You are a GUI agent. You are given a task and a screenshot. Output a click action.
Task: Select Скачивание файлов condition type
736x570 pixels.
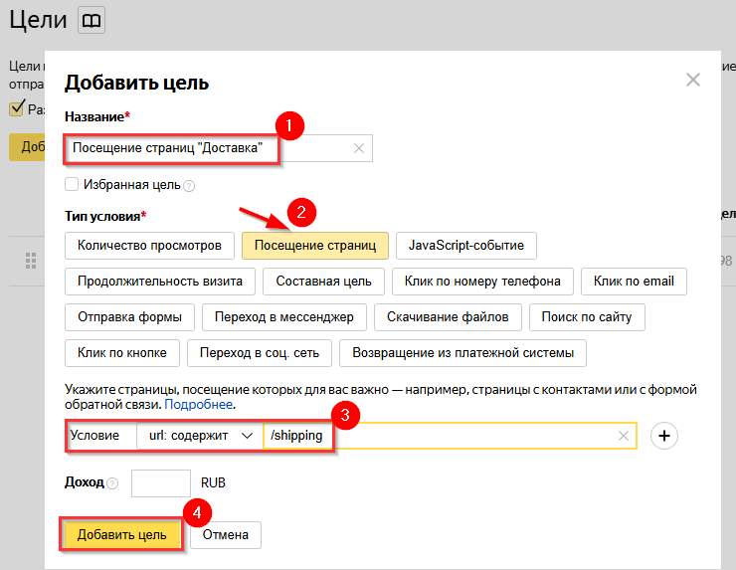coord(449,317)
